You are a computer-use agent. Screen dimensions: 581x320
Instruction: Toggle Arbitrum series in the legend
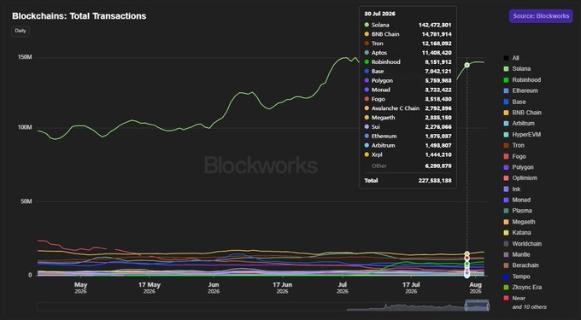[519, 123]
